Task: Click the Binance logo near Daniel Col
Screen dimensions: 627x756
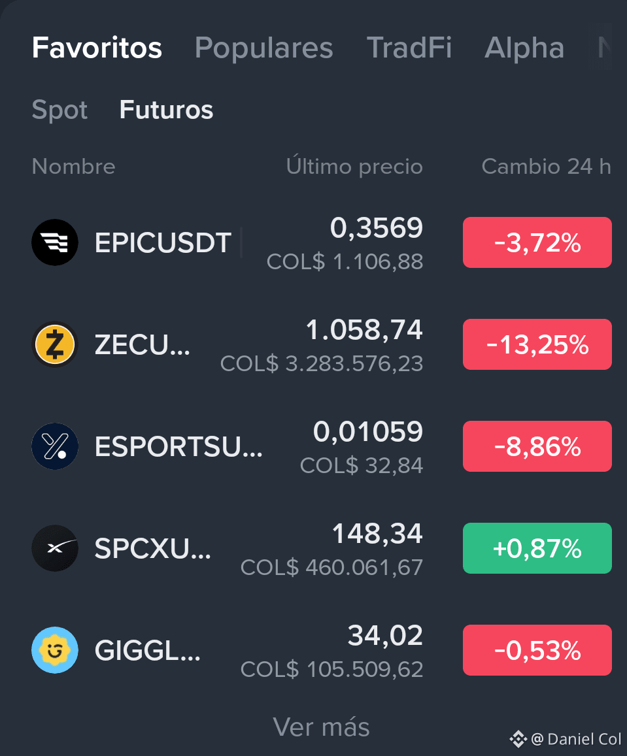Action: 518,738
